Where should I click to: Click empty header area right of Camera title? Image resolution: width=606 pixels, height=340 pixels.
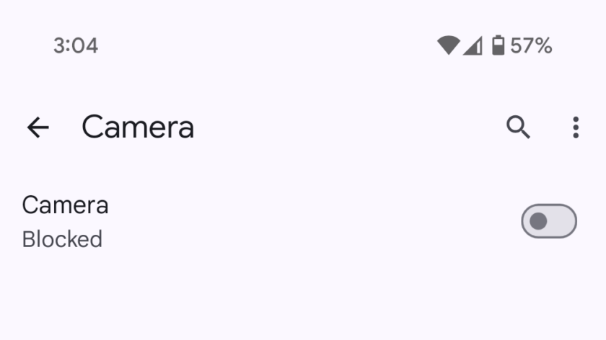coord(346,127)
